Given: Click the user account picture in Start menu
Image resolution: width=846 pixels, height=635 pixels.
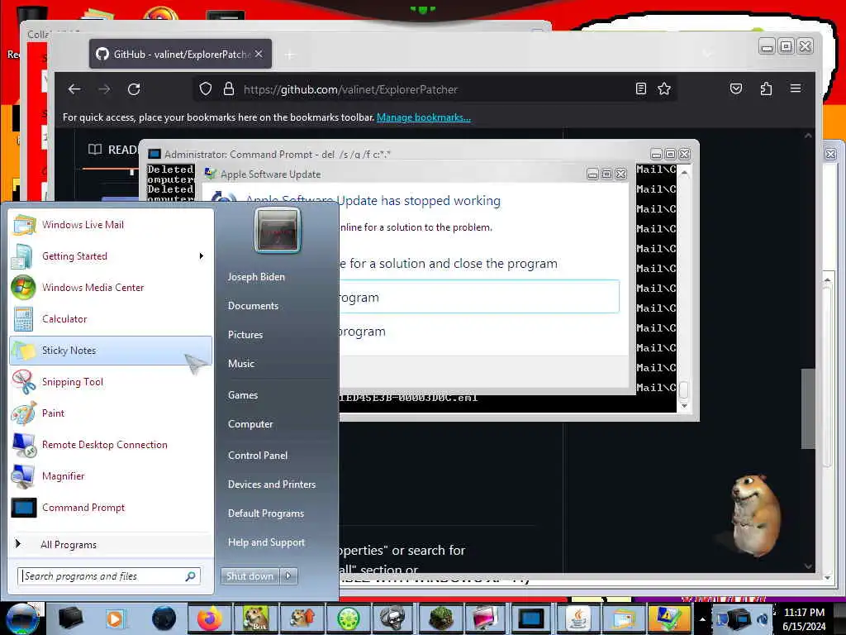Looking at the screenshot, I should (x=278, y=231).
